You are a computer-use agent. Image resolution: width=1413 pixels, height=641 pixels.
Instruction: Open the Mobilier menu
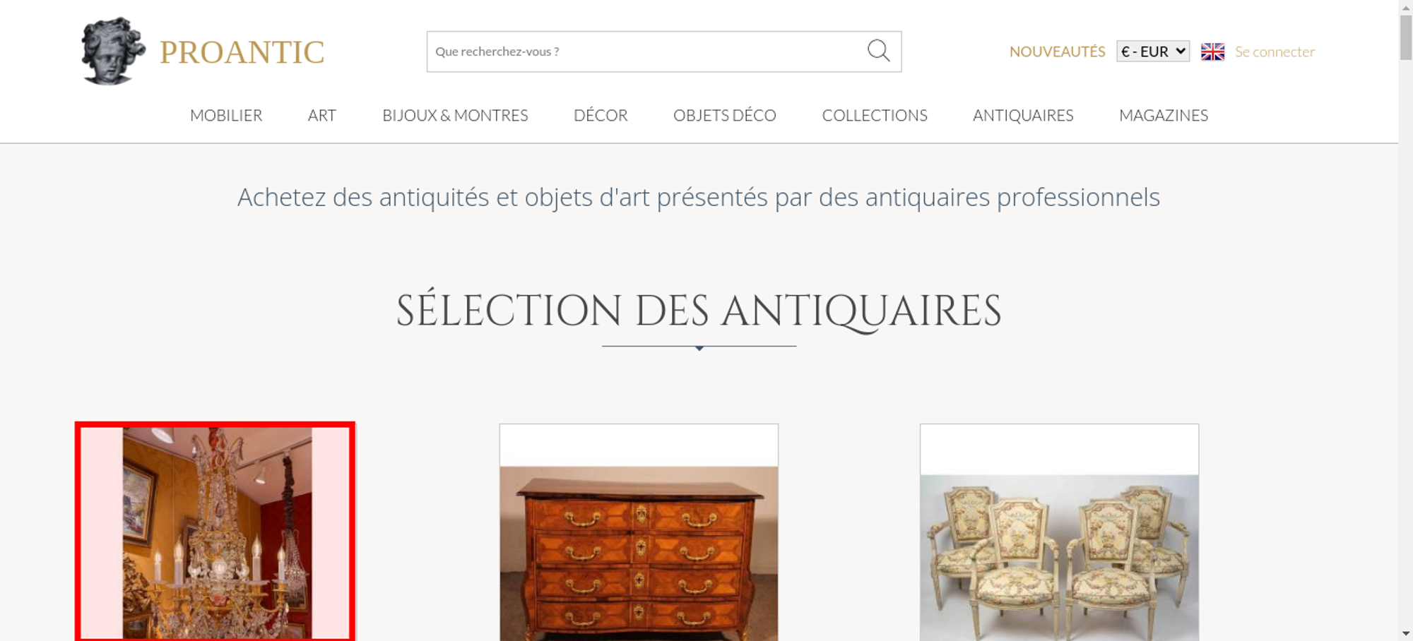[x=226, y=115]
